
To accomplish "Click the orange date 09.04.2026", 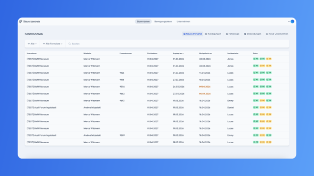I will point(205,87).
